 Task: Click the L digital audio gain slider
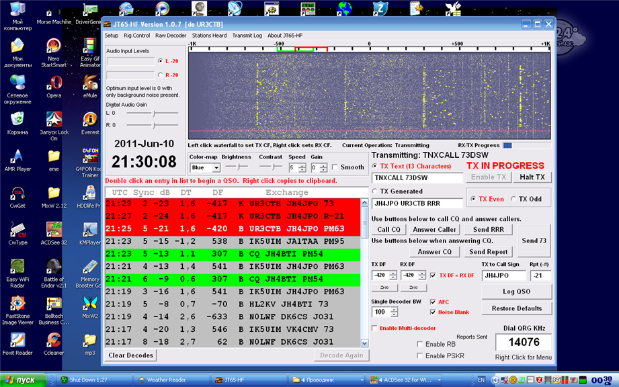coord(153,114)
